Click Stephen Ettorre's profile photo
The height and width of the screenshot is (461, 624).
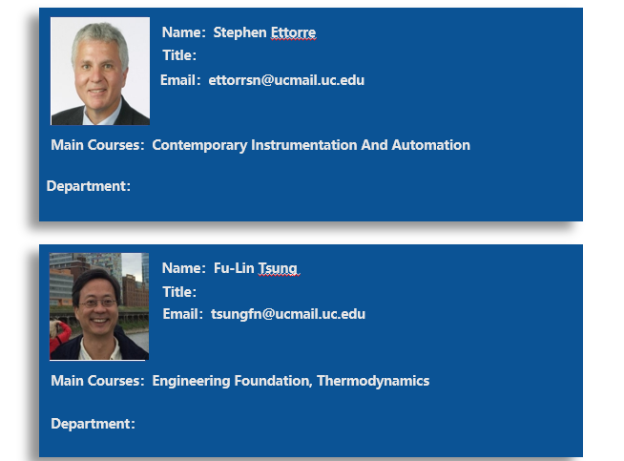[x=100, y=71]
